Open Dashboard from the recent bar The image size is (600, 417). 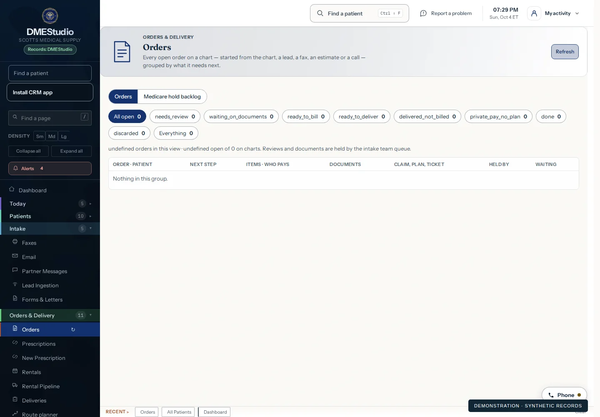(x=215, y=412)
